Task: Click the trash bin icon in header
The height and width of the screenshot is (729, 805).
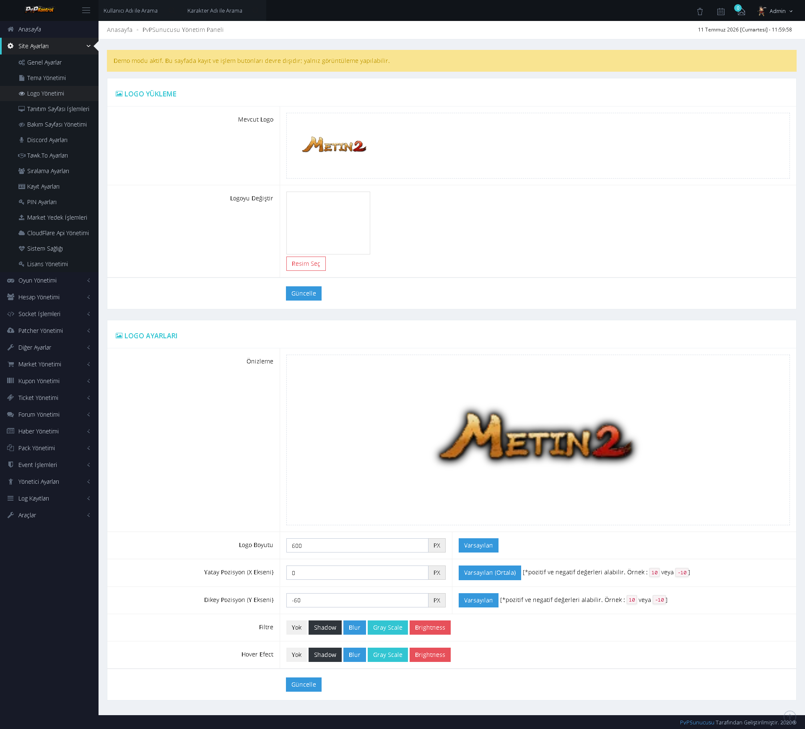Action: [700, 11]
